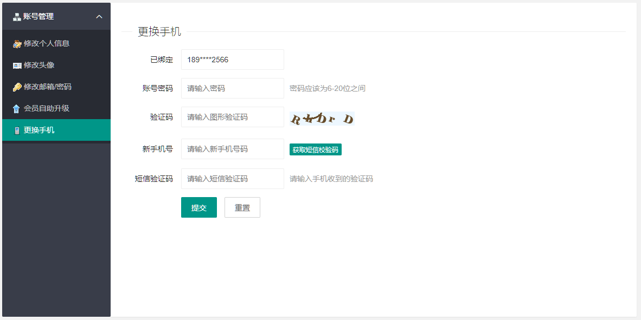Focus the 验证码 captcha input field
Image resolution: width=641 pixels, height=320 pixels.
[233, 117]
